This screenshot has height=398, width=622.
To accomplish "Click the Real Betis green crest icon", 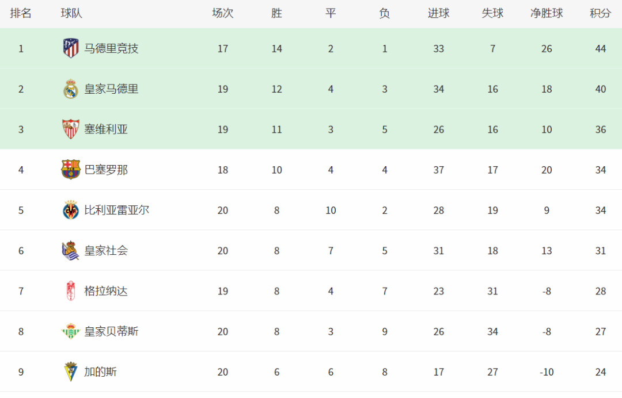I will [x=71, y=331].
